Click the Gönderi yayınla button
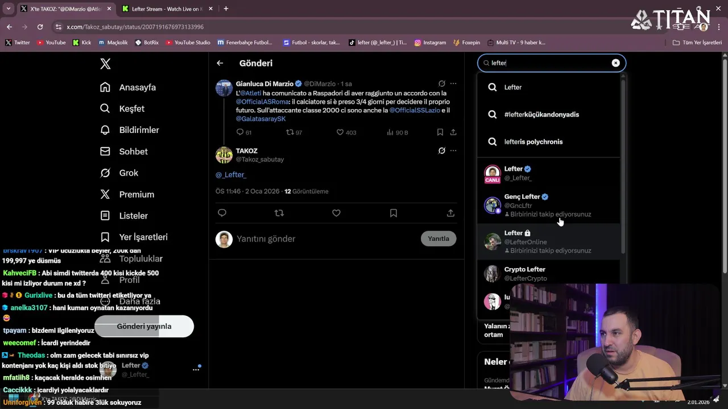This screenshot has width=728, height=409. 144,326
